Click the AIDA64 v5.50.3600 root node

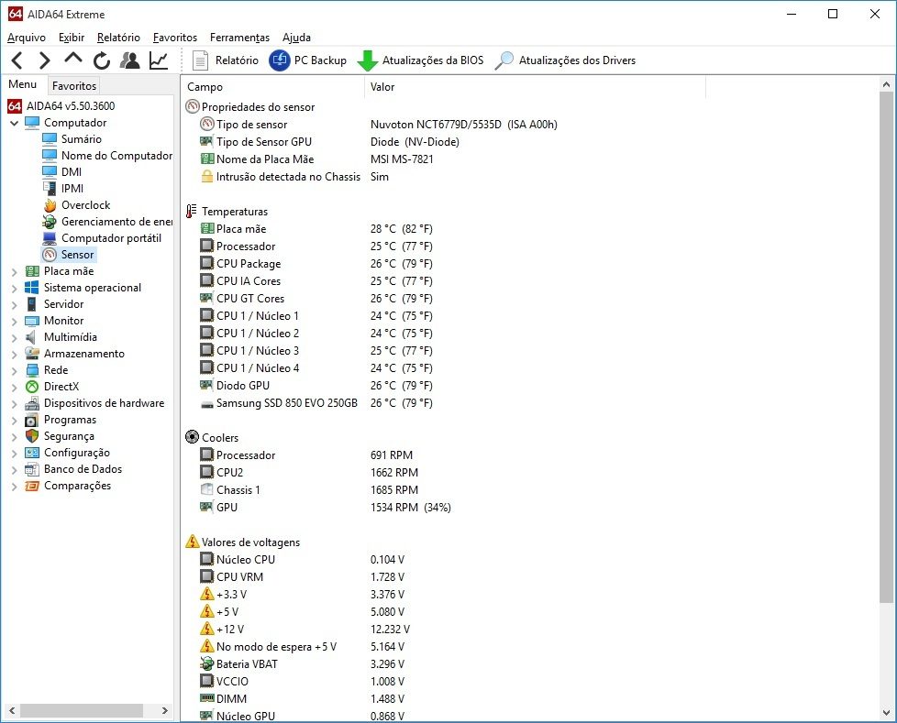[71, 106]
